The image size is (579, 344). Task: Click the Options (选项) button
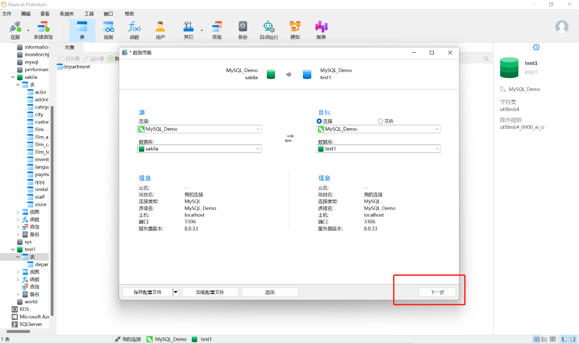pyautogui.click(x=270, y=292)
